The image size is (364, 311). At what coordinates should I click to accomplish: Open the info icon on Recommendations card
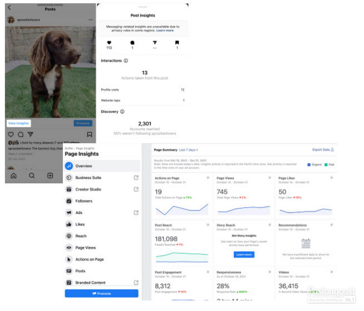click(x=332, y=225)
